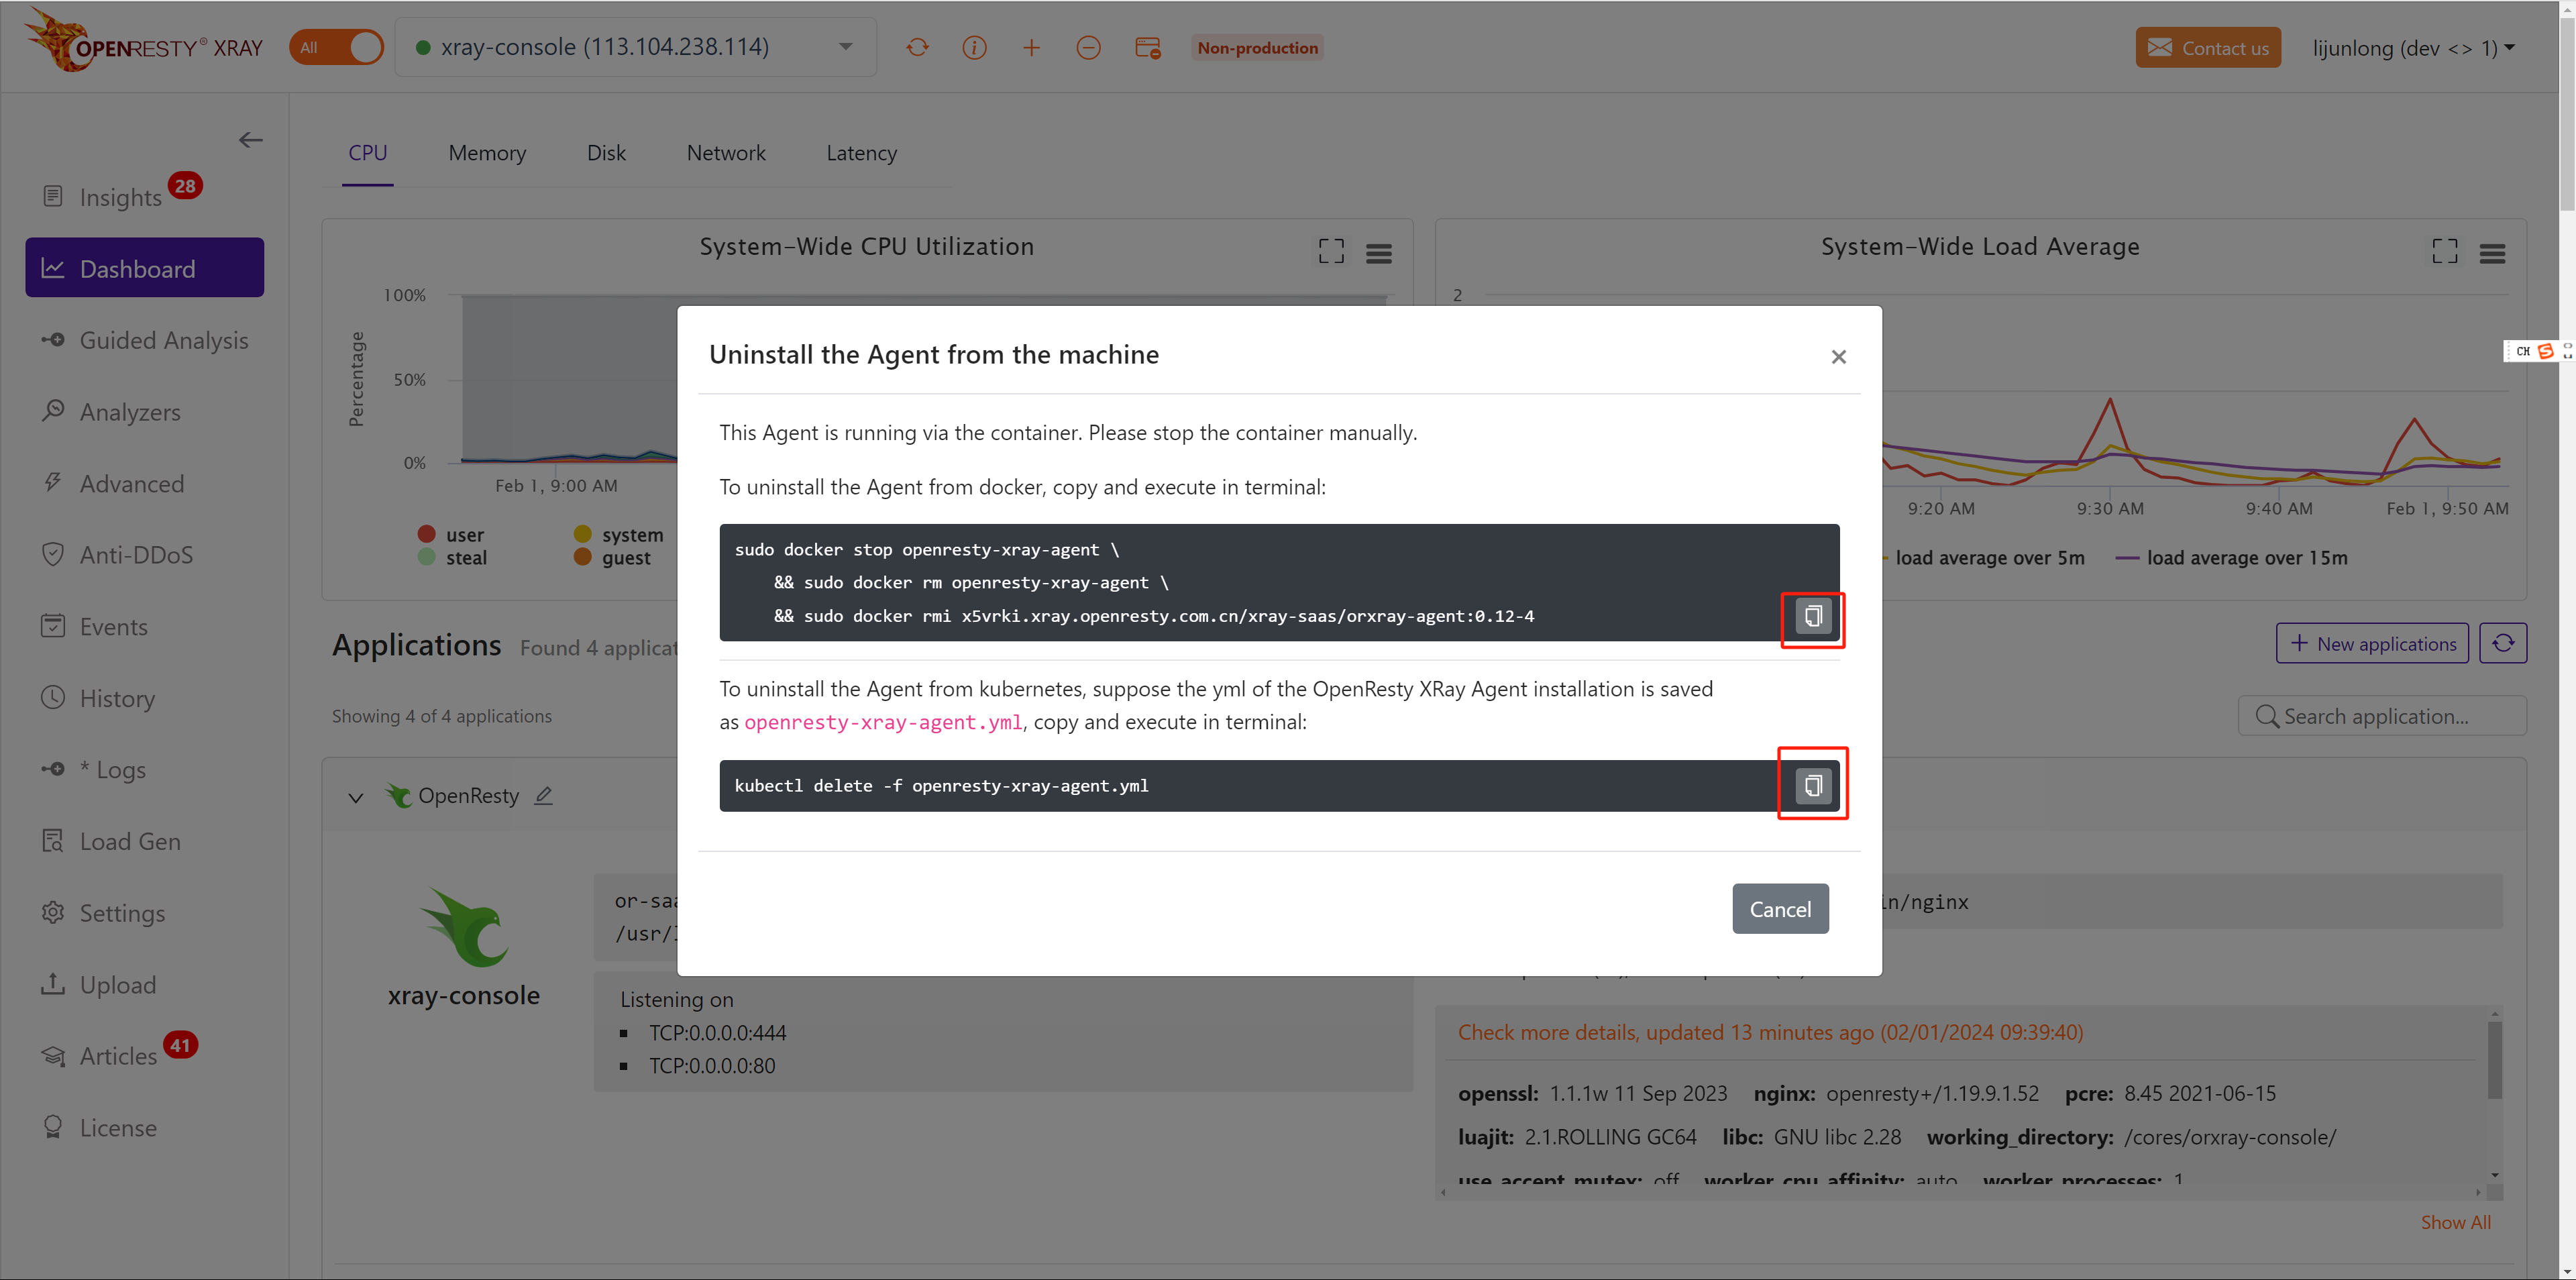Click the remove agent minus icon
The height and width of the screenshot is (1280, 2576).
[1088, 48]
